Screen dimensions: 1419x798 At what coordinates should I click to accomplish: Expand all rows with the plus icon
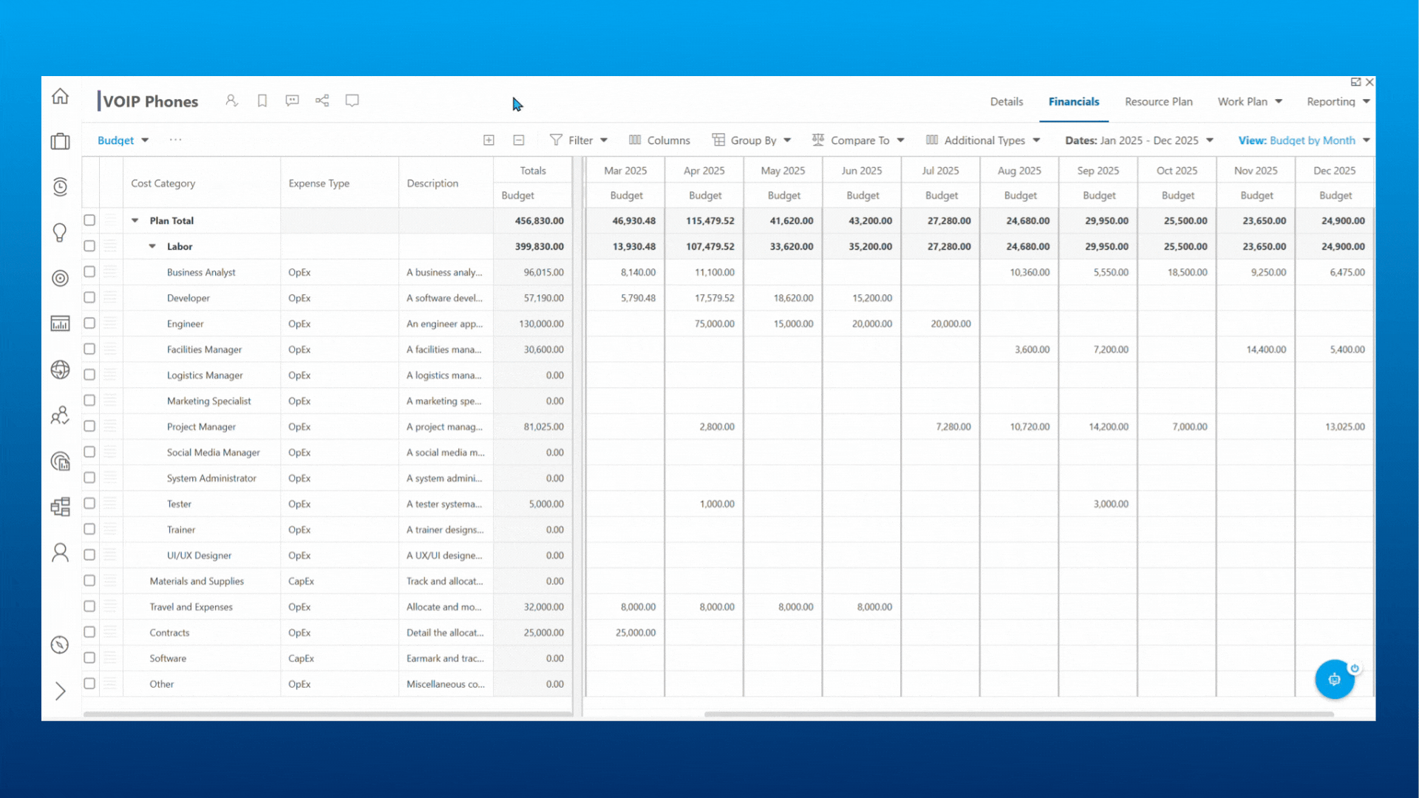[489, 140]
